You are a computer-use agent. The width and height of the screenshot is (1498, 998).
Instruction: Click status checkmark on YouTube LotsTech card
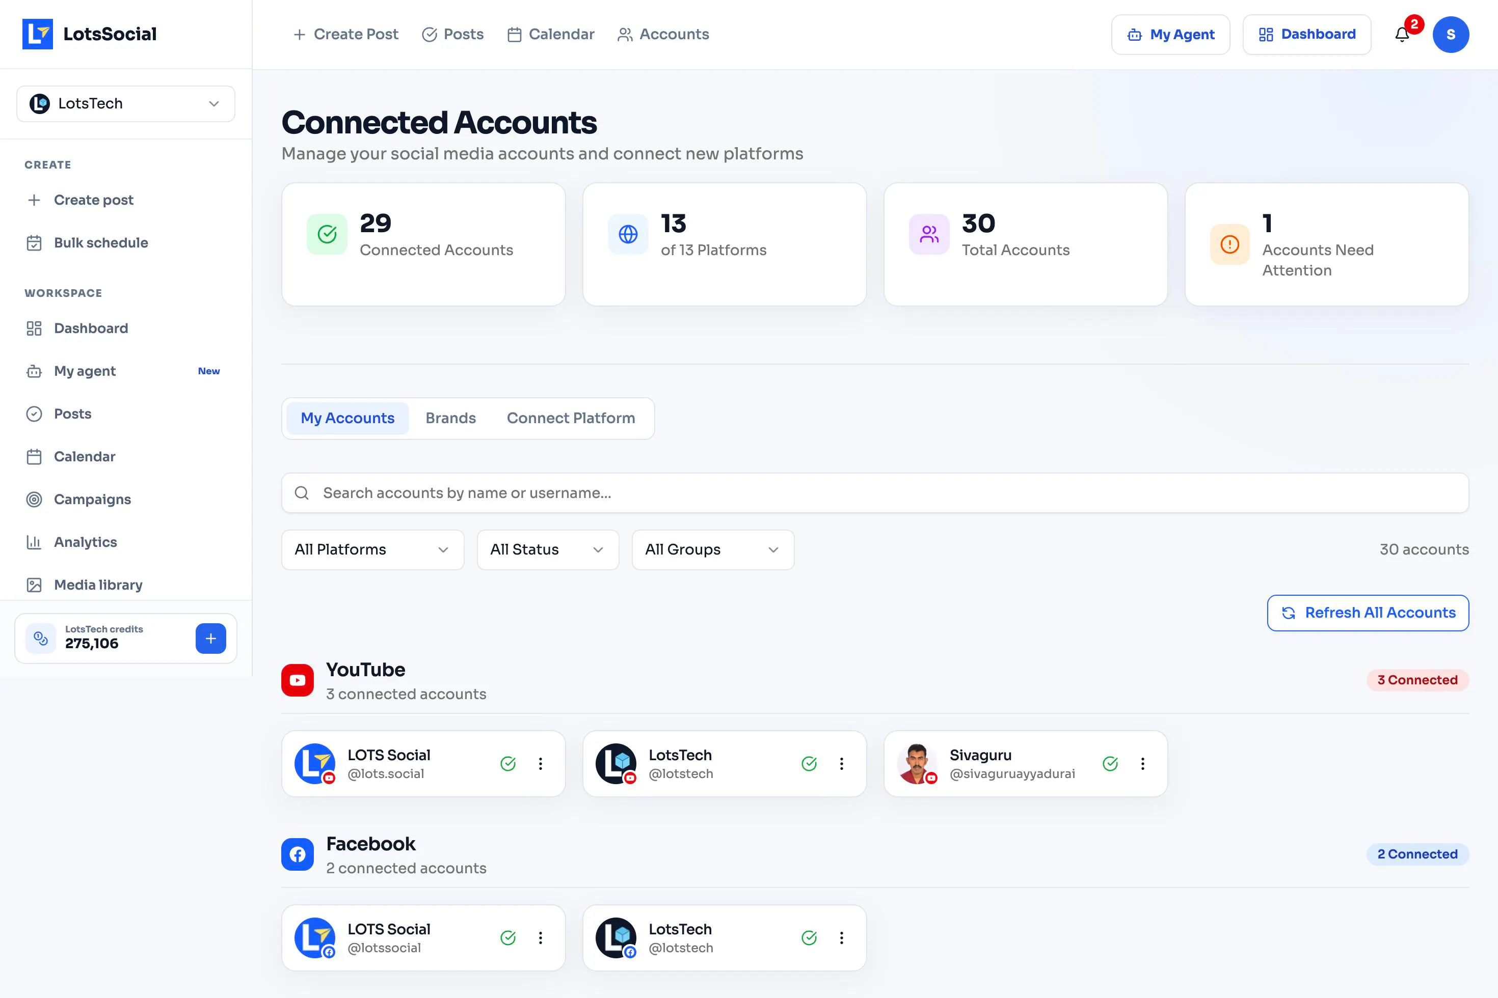point(809,764)
